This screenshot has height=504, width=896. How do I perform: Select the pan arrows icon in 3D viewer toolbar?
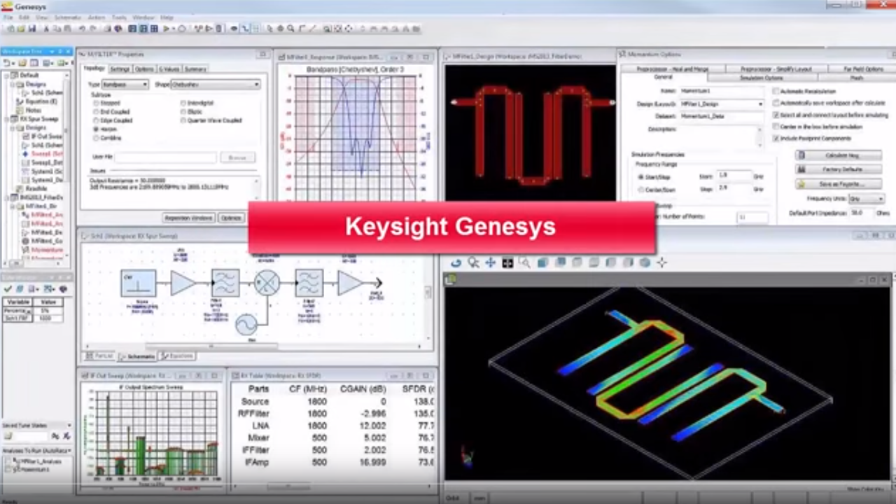coord(491,262)
